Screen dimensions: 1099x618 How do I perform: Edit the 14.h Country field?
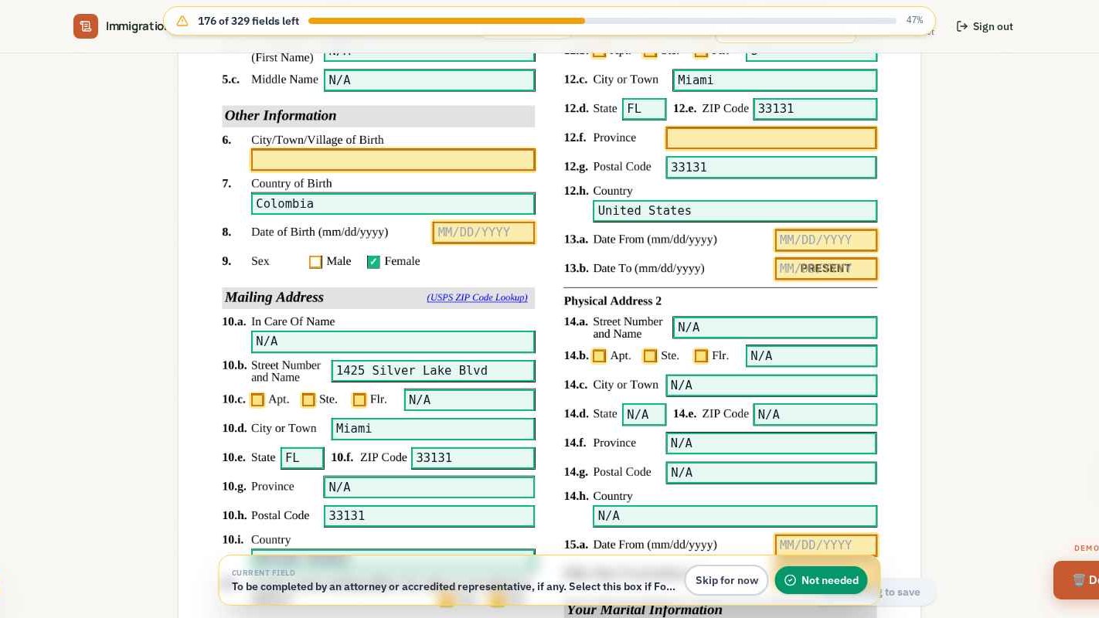(x=735, y=516)
